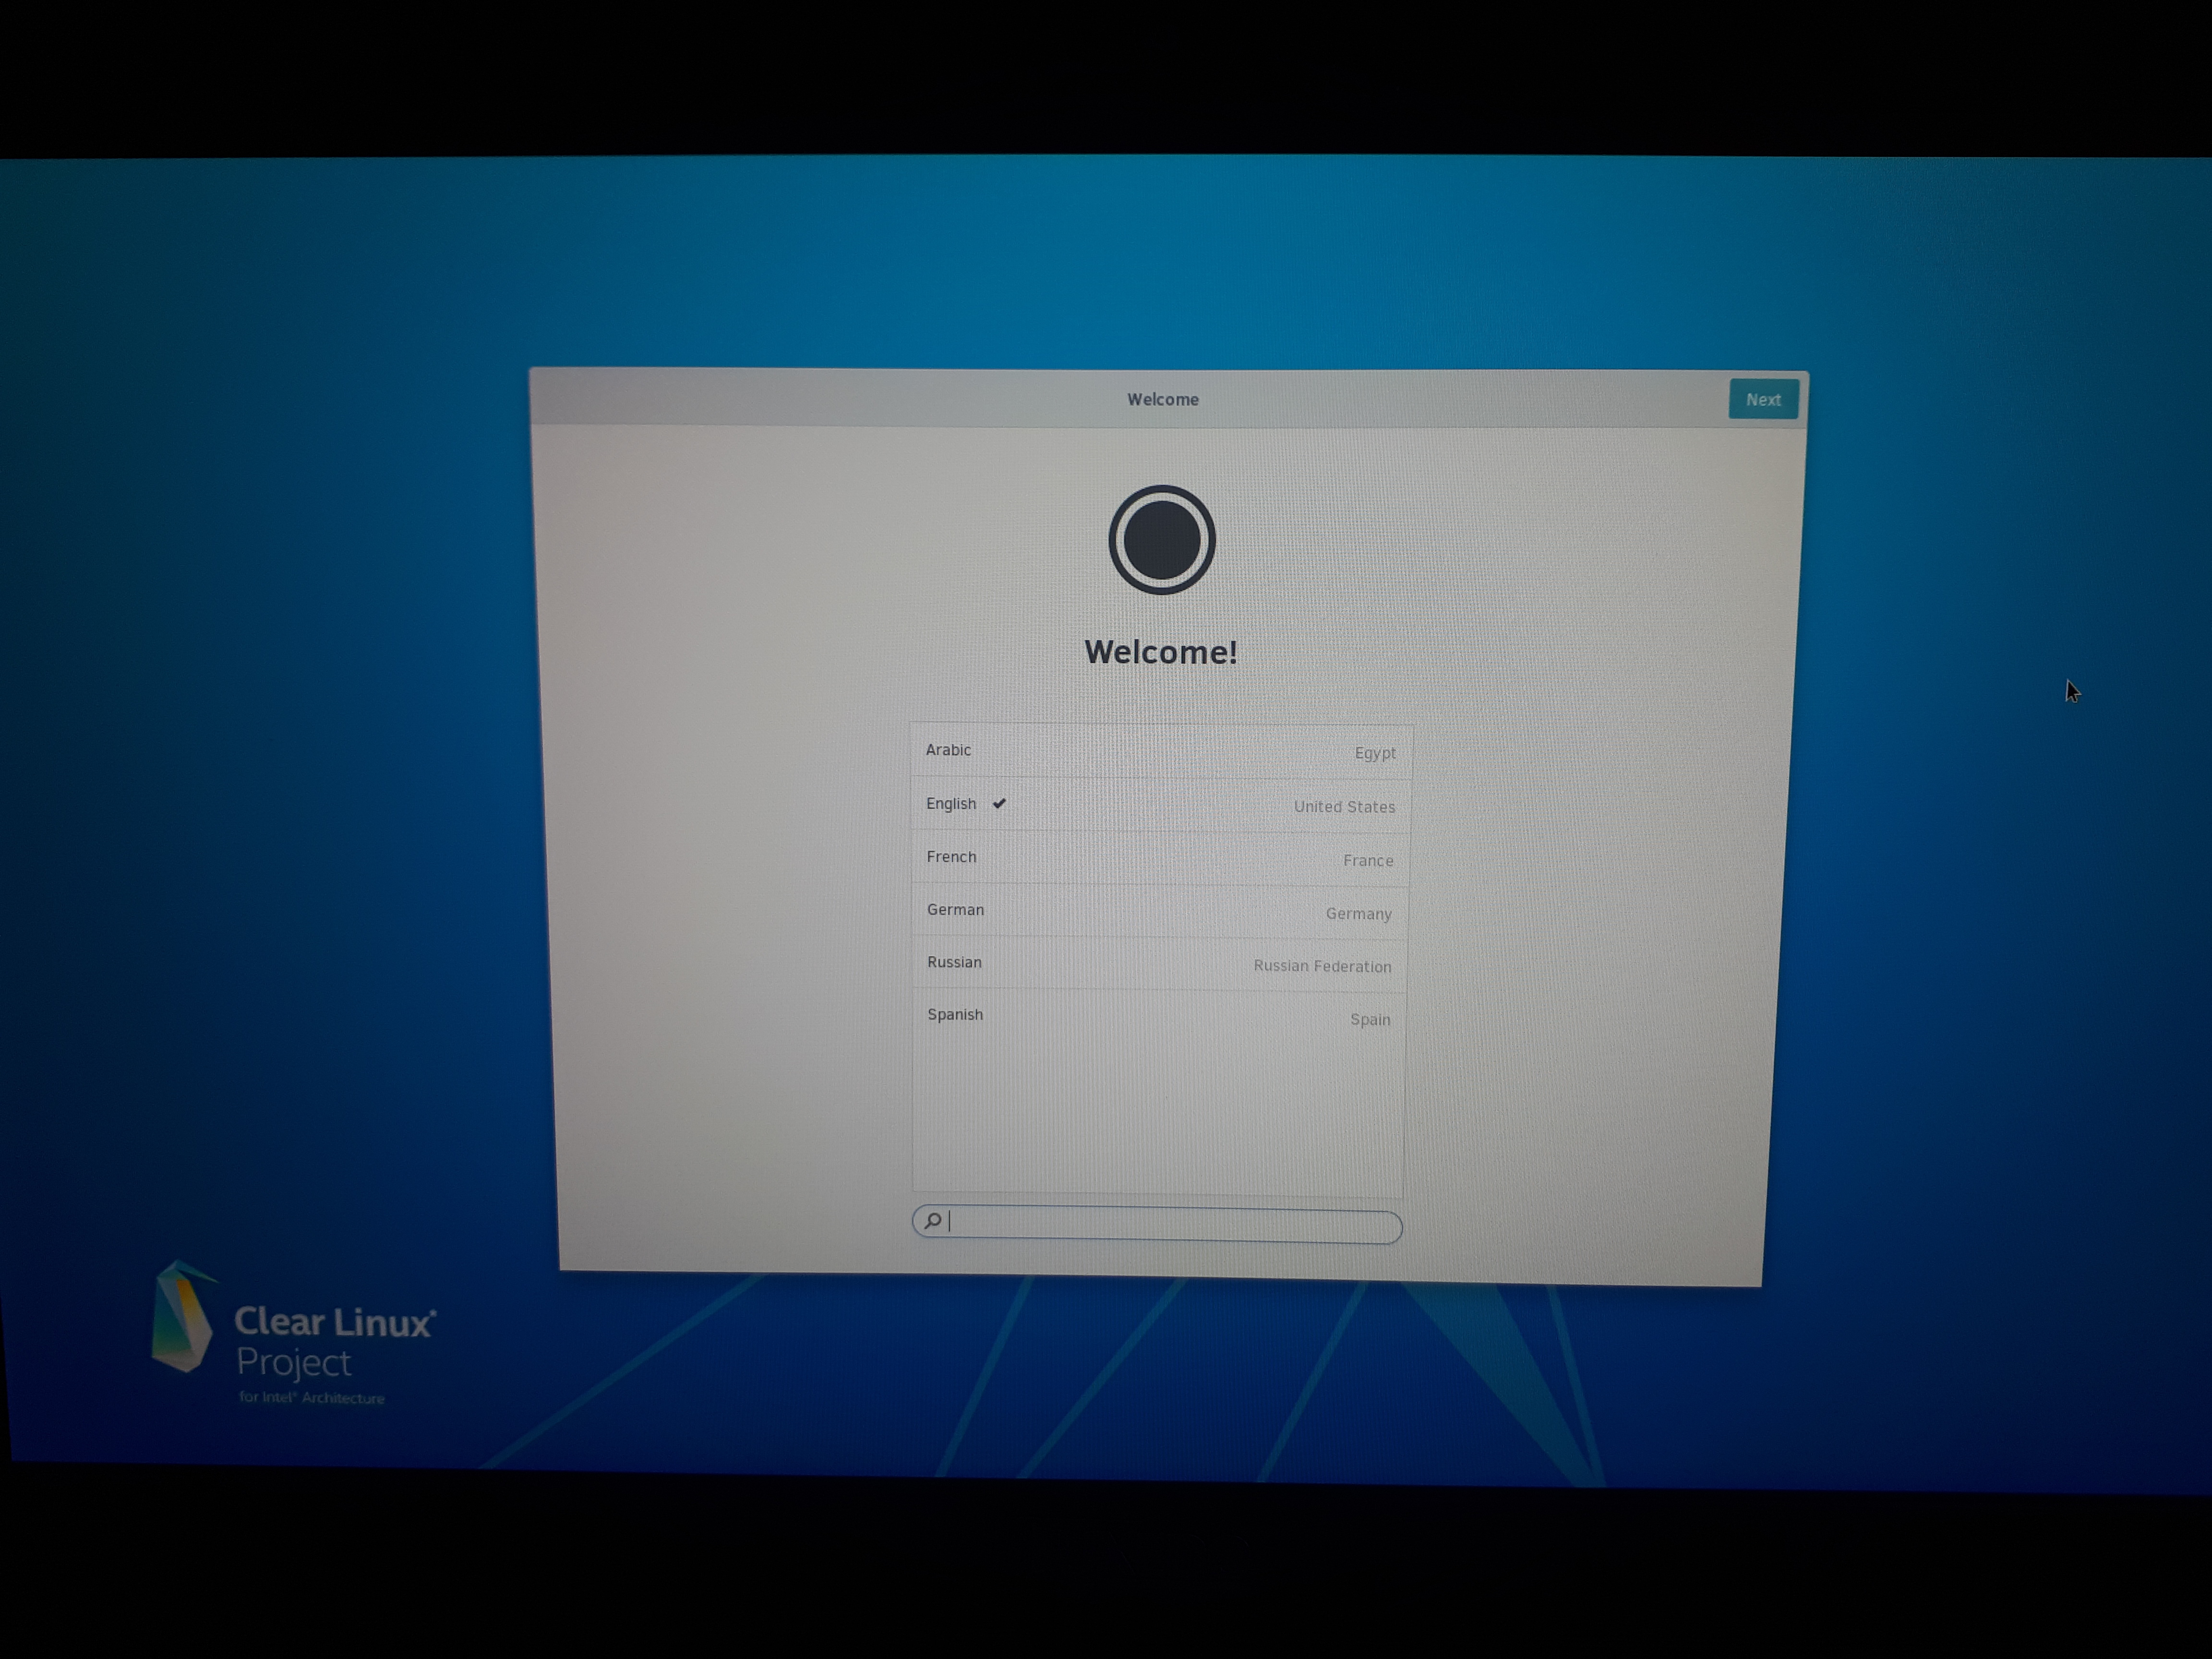Click the Spain region label

[1370, 1020]
